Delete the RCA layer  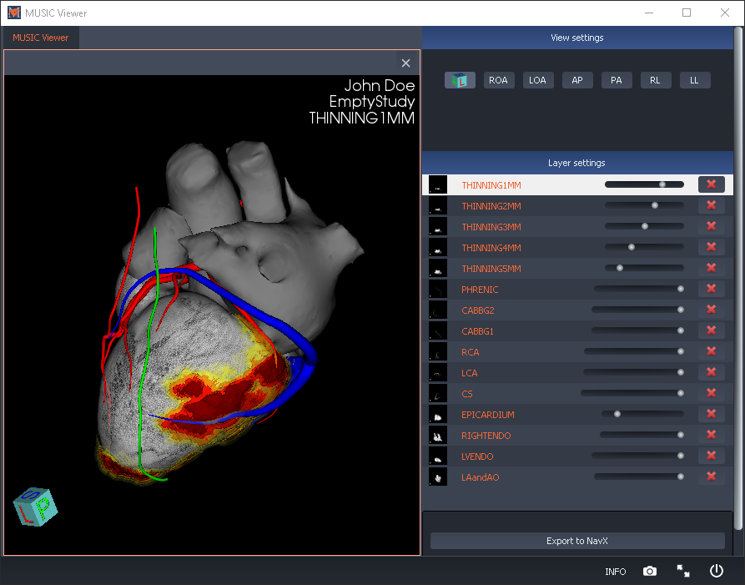click(x=712, y=351)
